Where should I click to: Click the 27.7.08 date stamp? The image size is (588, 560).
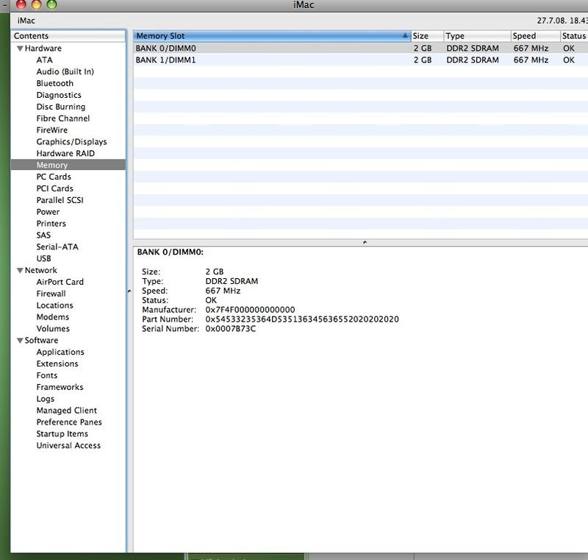(x=562, y=21)
